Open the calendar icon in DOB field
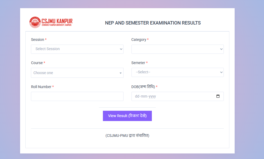264x159 pixels. pos(218,96)
